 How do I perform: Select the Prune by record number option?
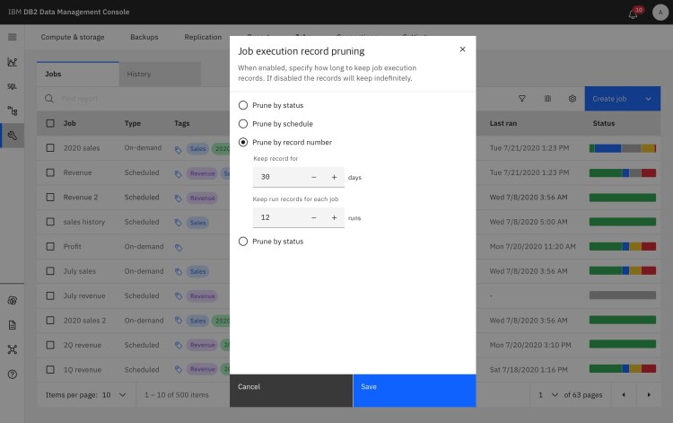tap(243, 143)
